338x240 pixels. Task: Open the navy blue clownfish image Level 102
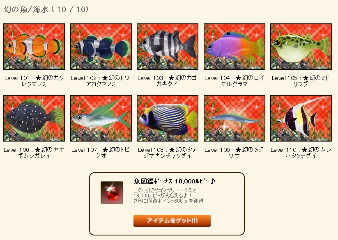tap(101, 46)
